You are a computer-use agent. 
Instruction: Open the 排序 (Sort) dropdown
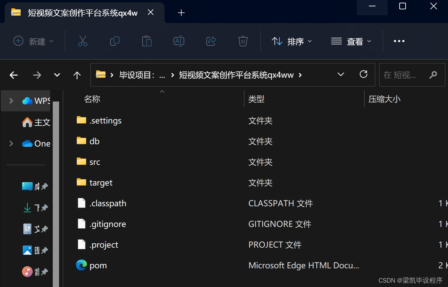tap(292, 41)
